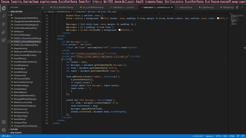The width and height of the screenshot is (246, 138).
Task: Open EventReSpawn.js in explorer
Action: point(21,65)
